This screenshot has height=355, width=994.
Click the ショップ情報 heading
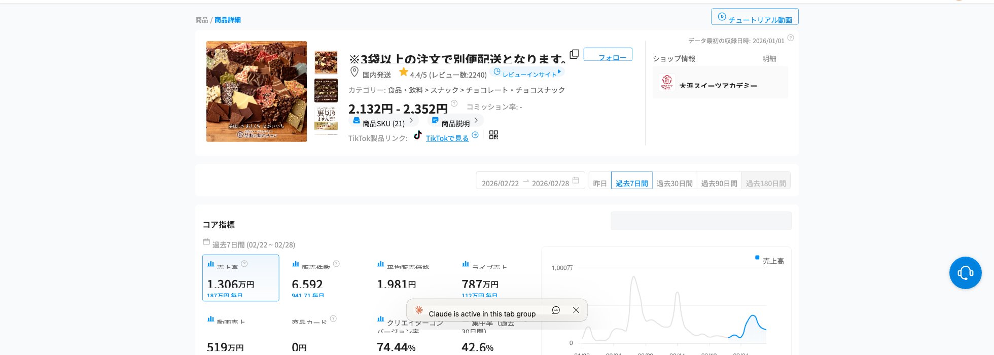pos(674,59)
